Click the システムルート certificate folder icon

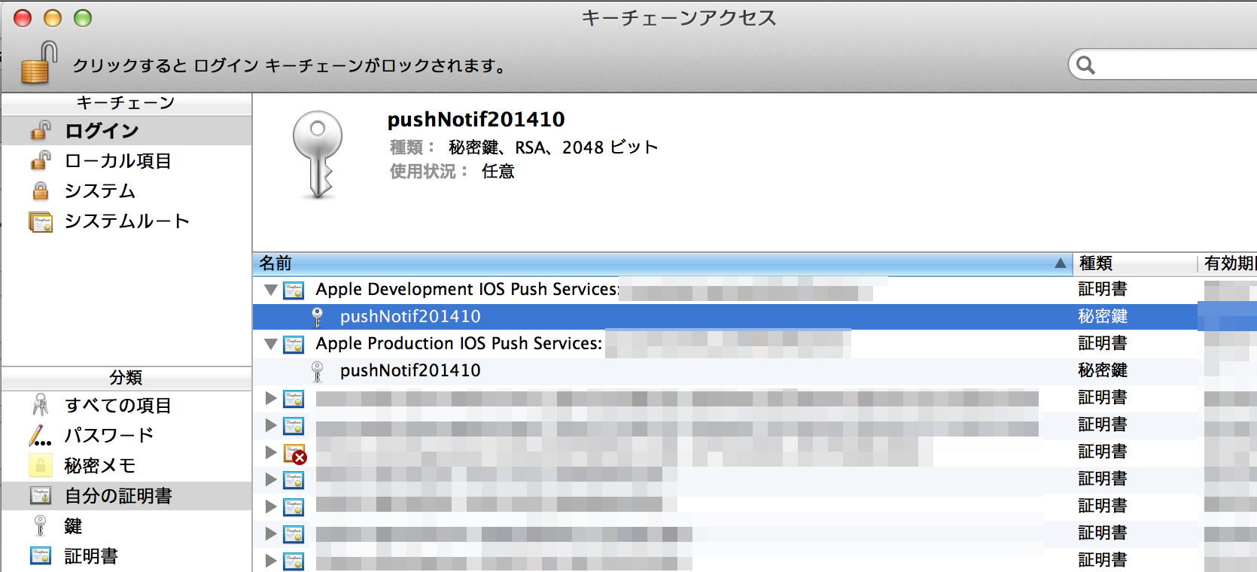coord(41,222)
